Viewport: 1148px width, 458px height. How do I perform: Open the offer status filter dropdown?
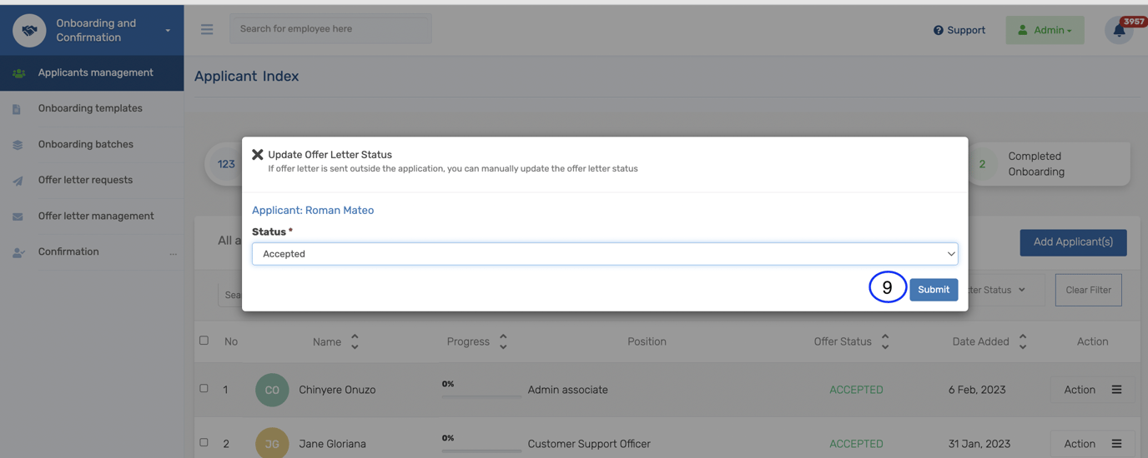click(x=1003, y=290)
